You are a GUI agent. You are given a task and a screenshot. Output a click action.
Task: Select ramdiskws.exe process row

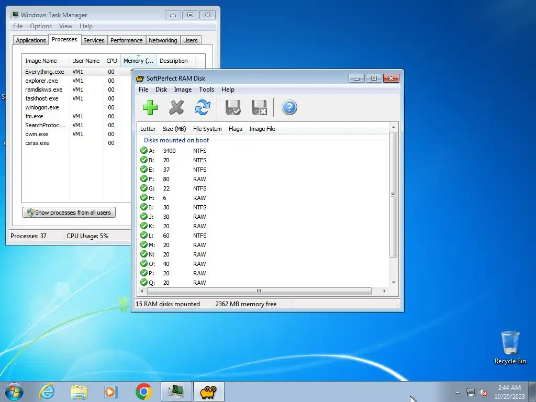coord(76,90)
